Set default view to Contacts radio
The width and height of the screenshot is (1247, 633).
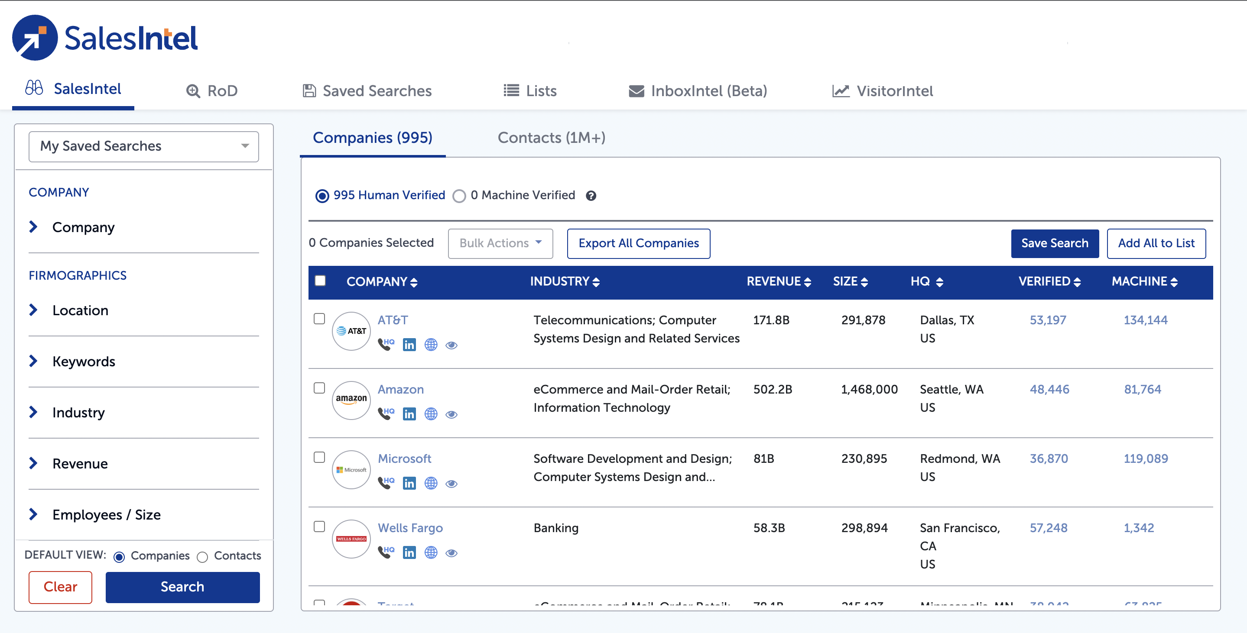coord(202,557)
